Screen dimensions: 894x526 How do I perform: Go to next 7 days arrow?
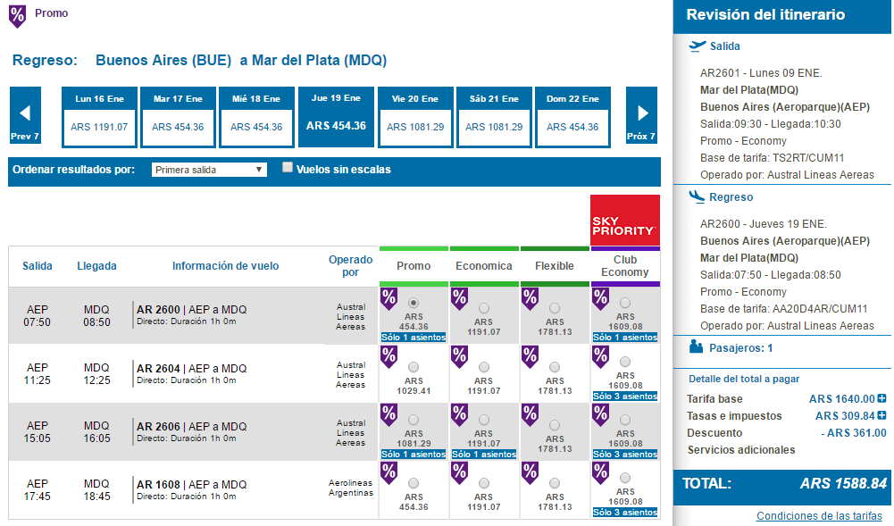(641, 116)
